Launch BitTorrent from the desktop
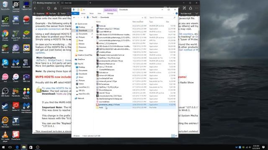268x150 pixels. [x=16, y=49]
